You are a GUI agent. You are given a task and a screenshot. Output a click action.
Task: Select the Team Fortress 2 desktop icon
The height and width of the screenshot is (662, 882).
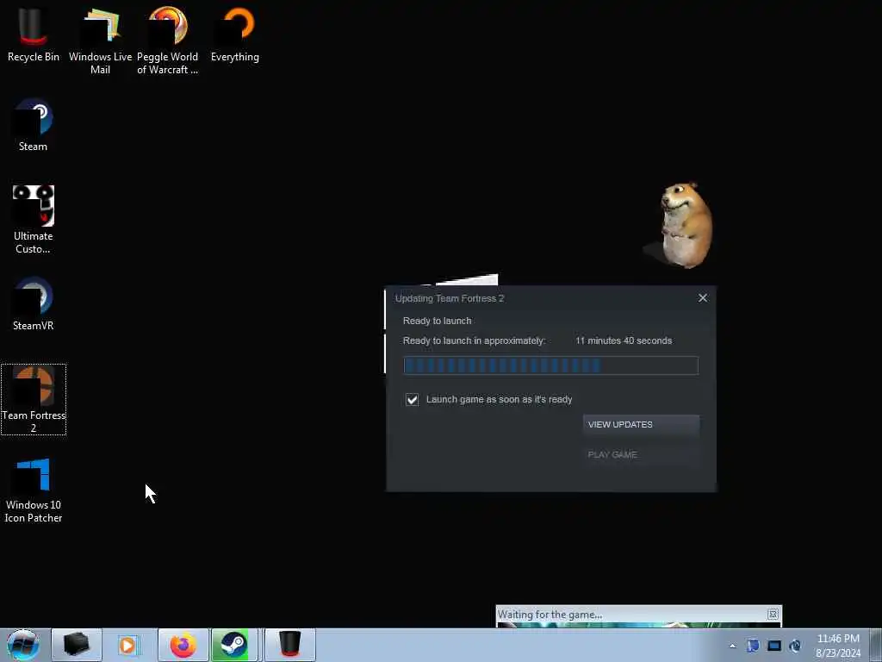pyautogui.click(x=34, y=400)
